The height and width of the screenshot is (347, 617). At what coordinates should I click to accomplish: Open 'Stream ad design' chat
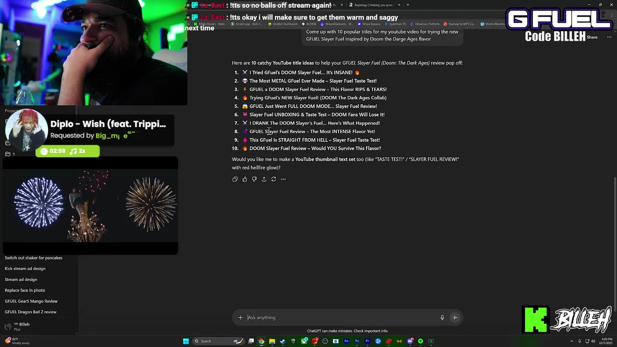(x=21, y=280)
